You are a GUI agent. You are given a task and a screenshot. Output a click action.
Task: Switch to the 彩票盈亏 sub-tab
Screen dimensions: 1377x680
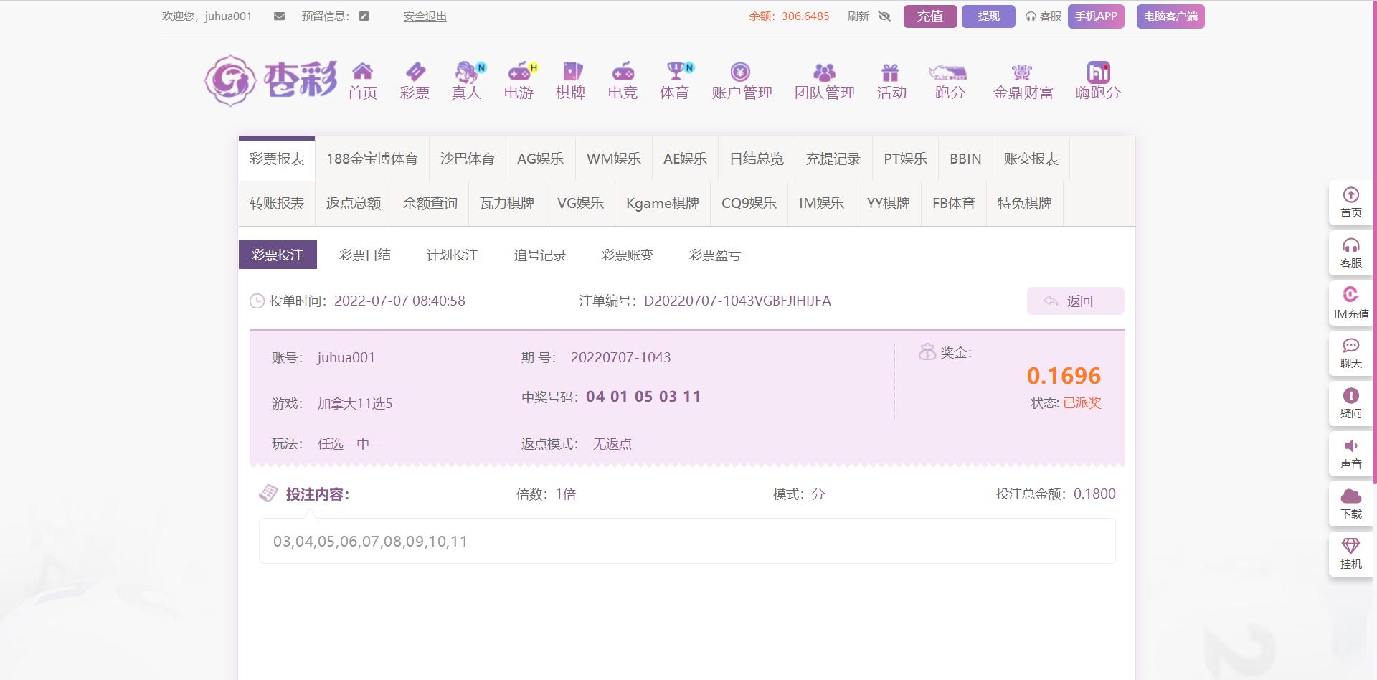[x=715, y=255]
